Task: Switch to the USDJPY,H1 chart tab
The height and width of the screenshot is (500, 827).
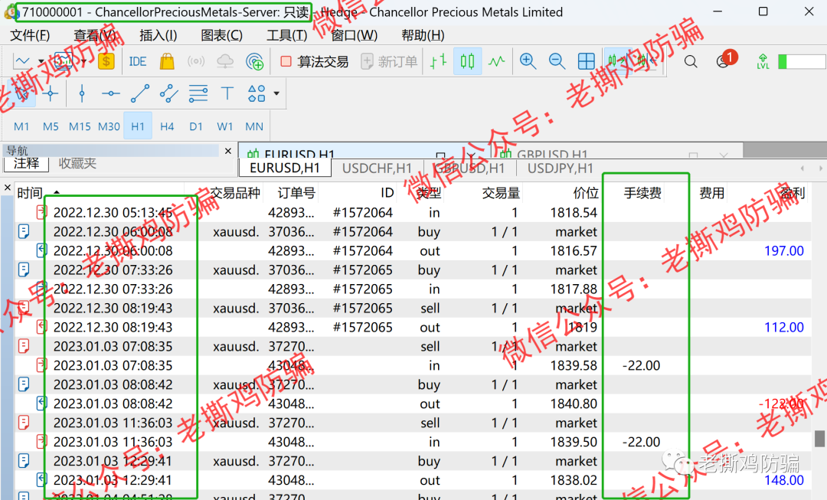Action: (560, 168)
